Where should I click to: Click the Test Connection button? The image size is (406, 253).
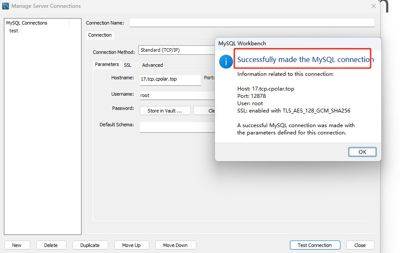(315, 245)
